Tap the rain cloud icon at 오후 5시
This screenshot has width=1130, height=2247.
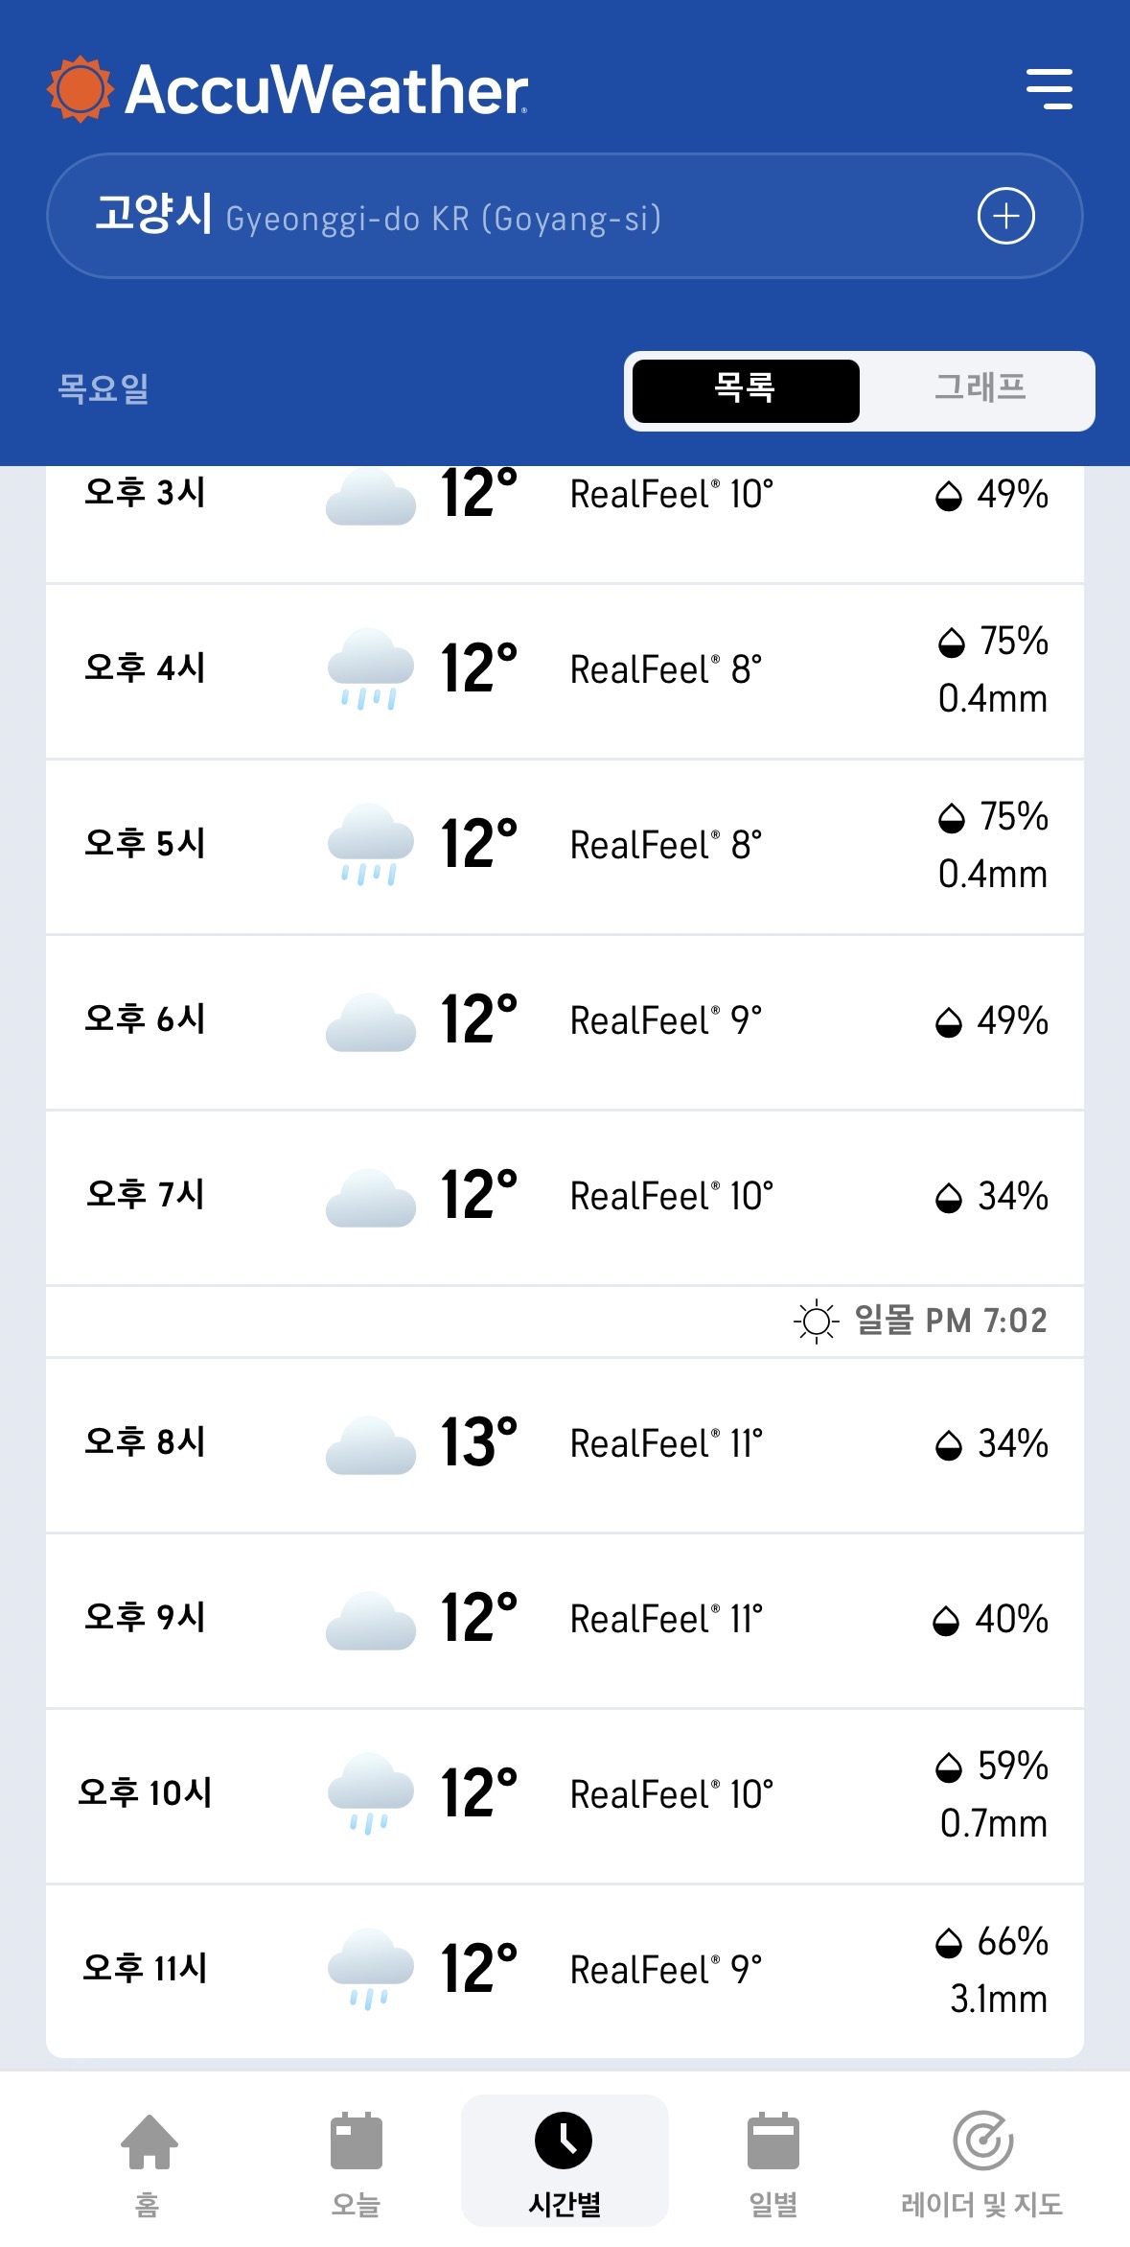pyautogui.click(x=370, y=845)
